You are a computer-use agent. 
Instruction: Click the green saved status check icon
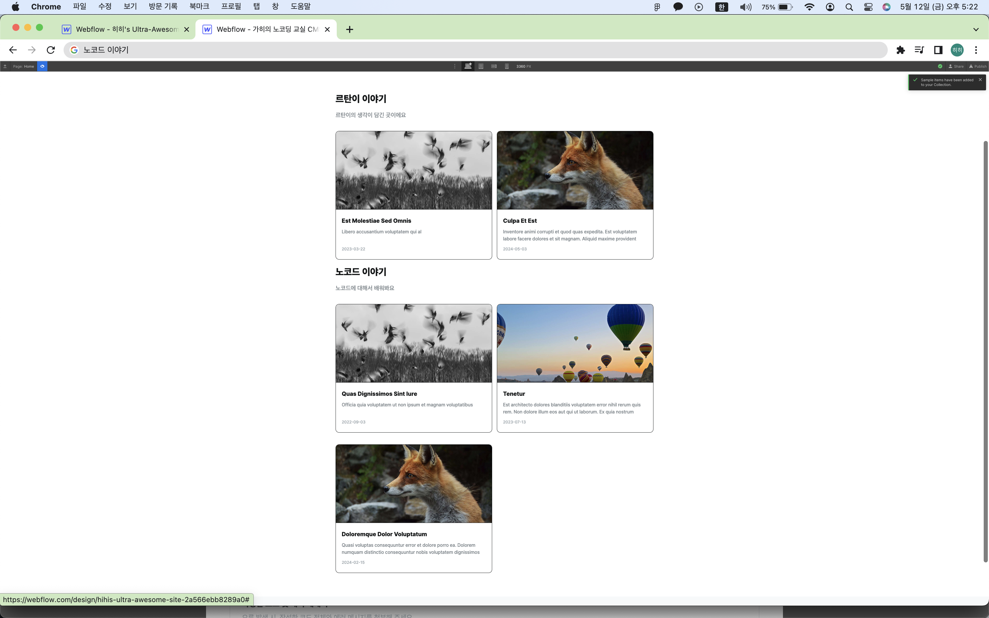coord(940,66)
